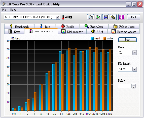Open options with the gears icon
The width and height of the screenshot is (144, 118).
point(113,17)
